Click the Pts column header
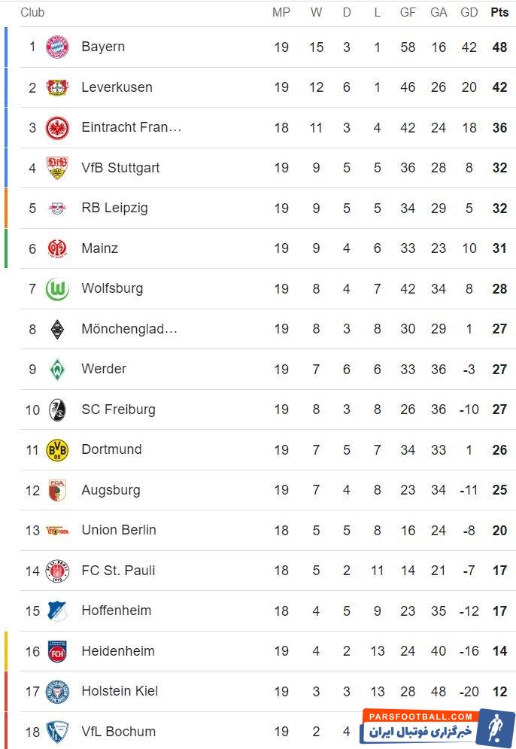 point(499,12)
